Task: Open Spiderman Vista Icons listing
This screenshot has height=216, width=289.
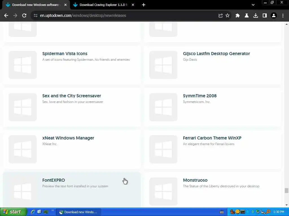Action: coord(65,54)
